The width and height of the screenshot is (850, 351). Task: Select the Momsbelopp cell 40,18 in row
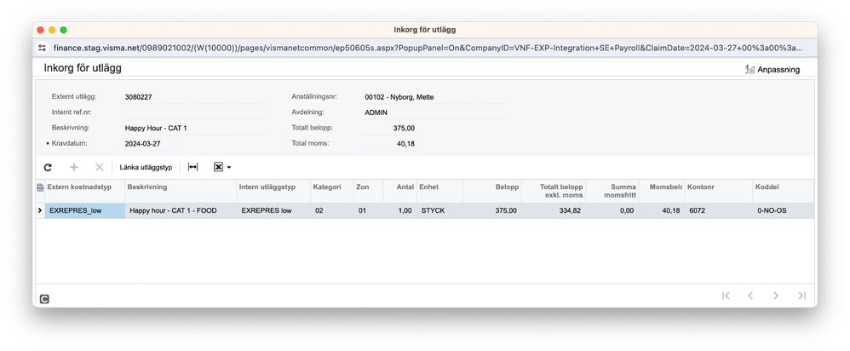pos(662,210)
